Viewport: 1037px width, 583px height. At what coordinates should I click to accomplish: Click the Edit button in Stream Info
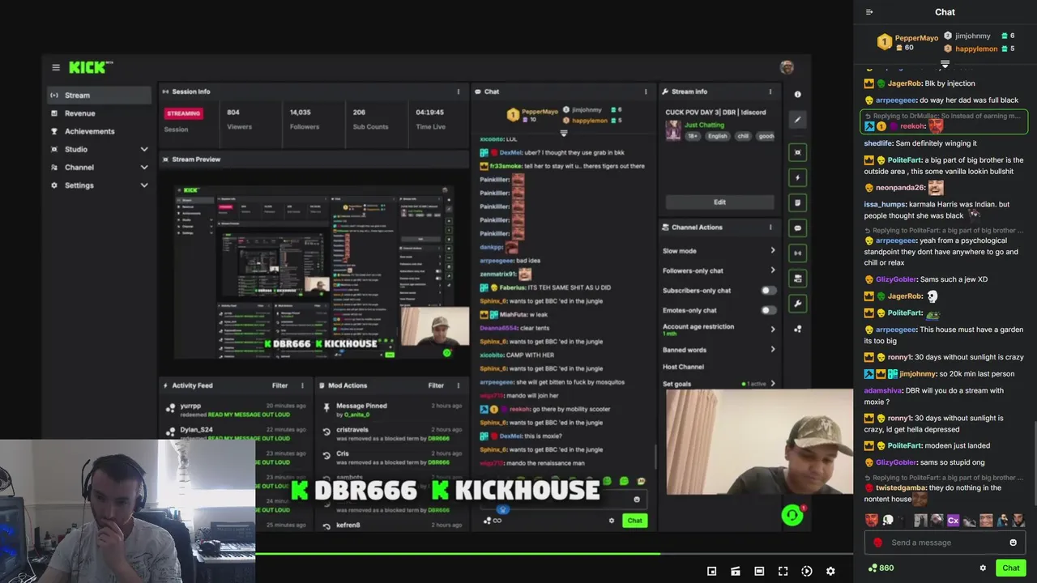[x=719, y=202]
